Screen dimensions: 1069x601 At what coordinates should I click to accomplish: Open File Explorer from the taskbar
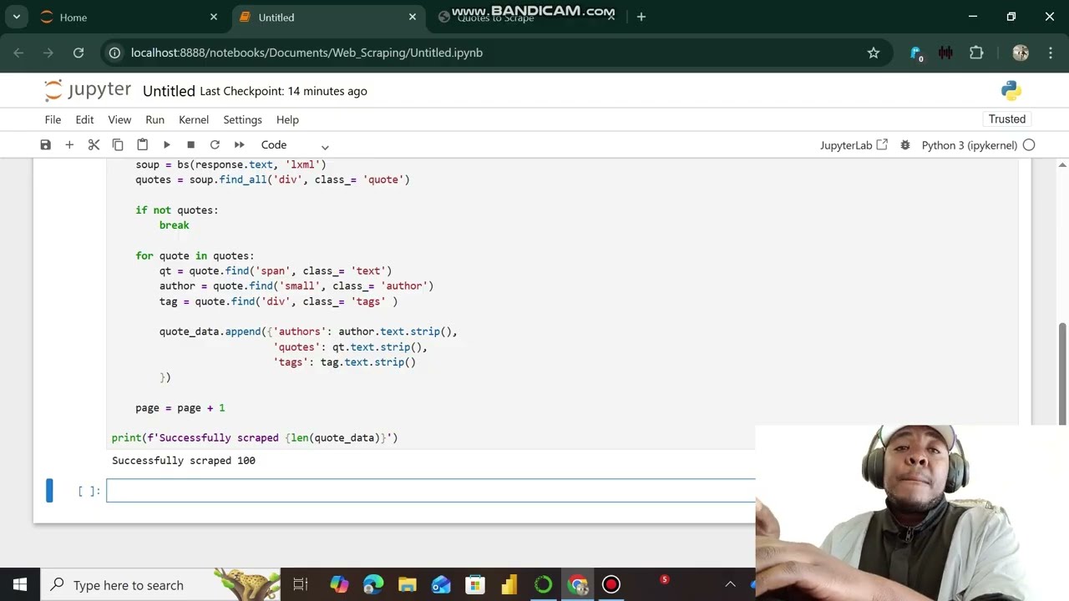coord(407,585)
